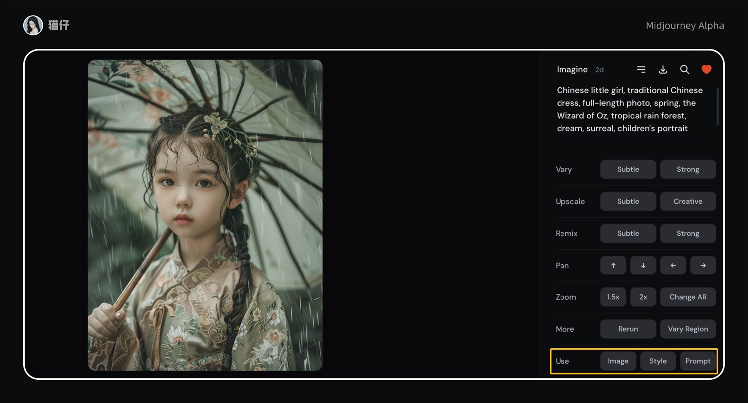Upscale the image with Creative mode
Screen dimensions: 748x403
(x=688, y=201)
